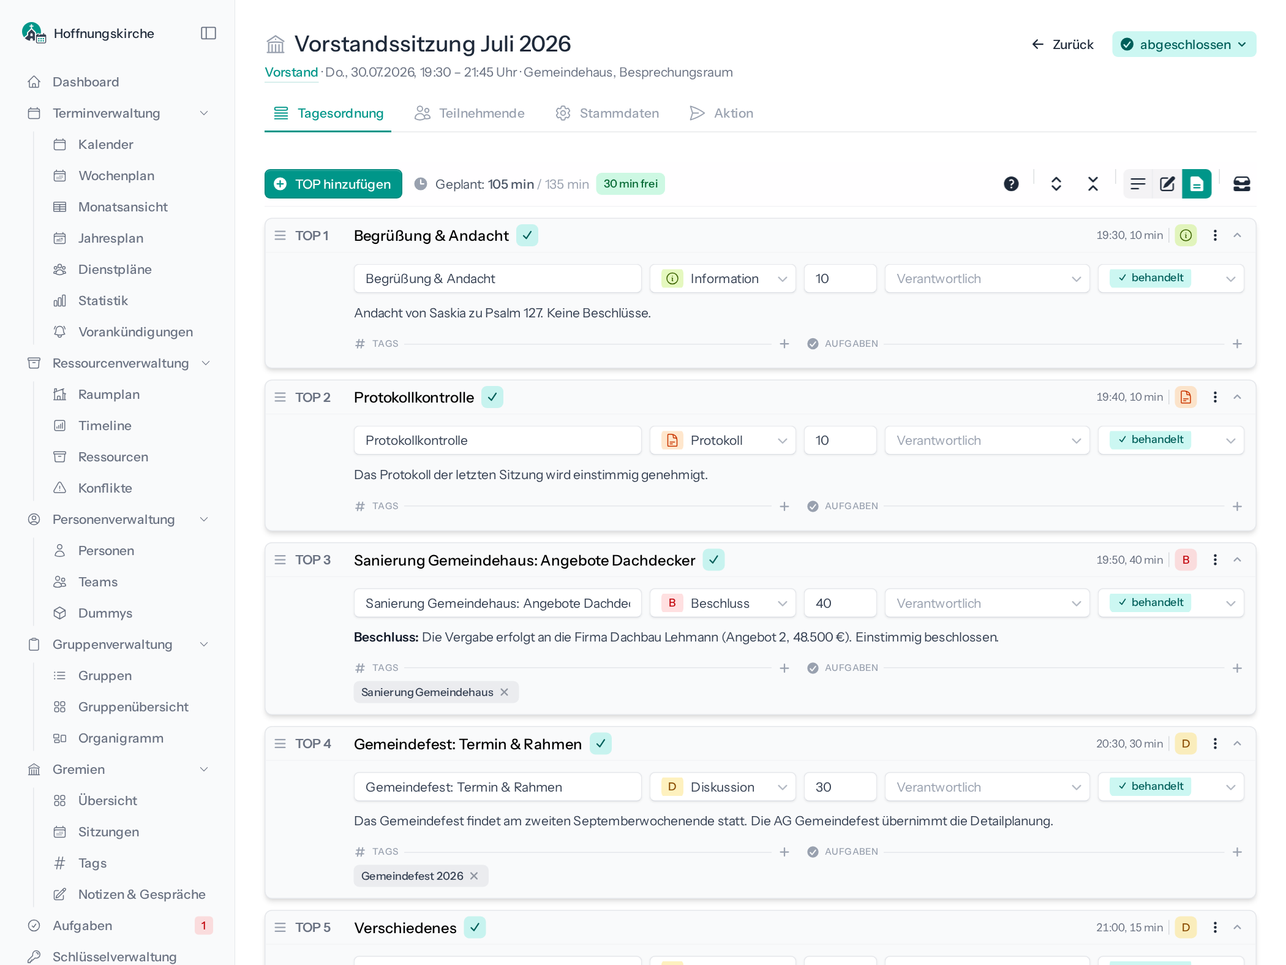Open Aufgaben in the sidebar
The height and width of the screenshot is (965, 1286).
(83, 925)
